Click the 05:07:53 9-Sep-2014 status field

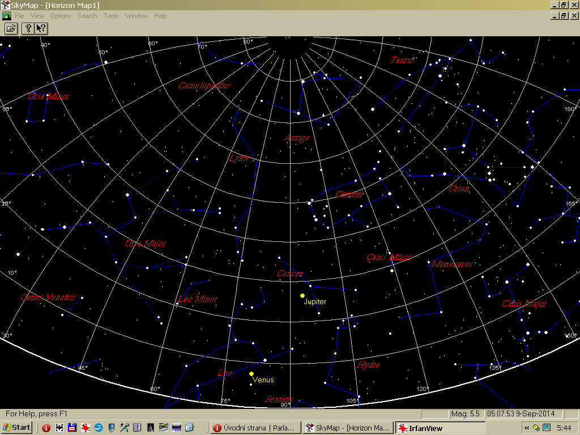click(x=524, y=413)
